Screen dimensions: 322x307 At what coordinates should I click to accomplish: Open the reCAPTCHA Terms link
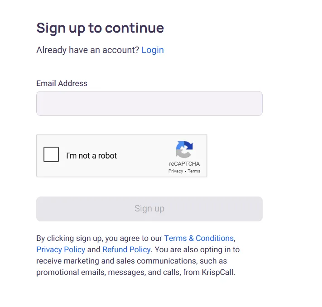coord(194,171)
